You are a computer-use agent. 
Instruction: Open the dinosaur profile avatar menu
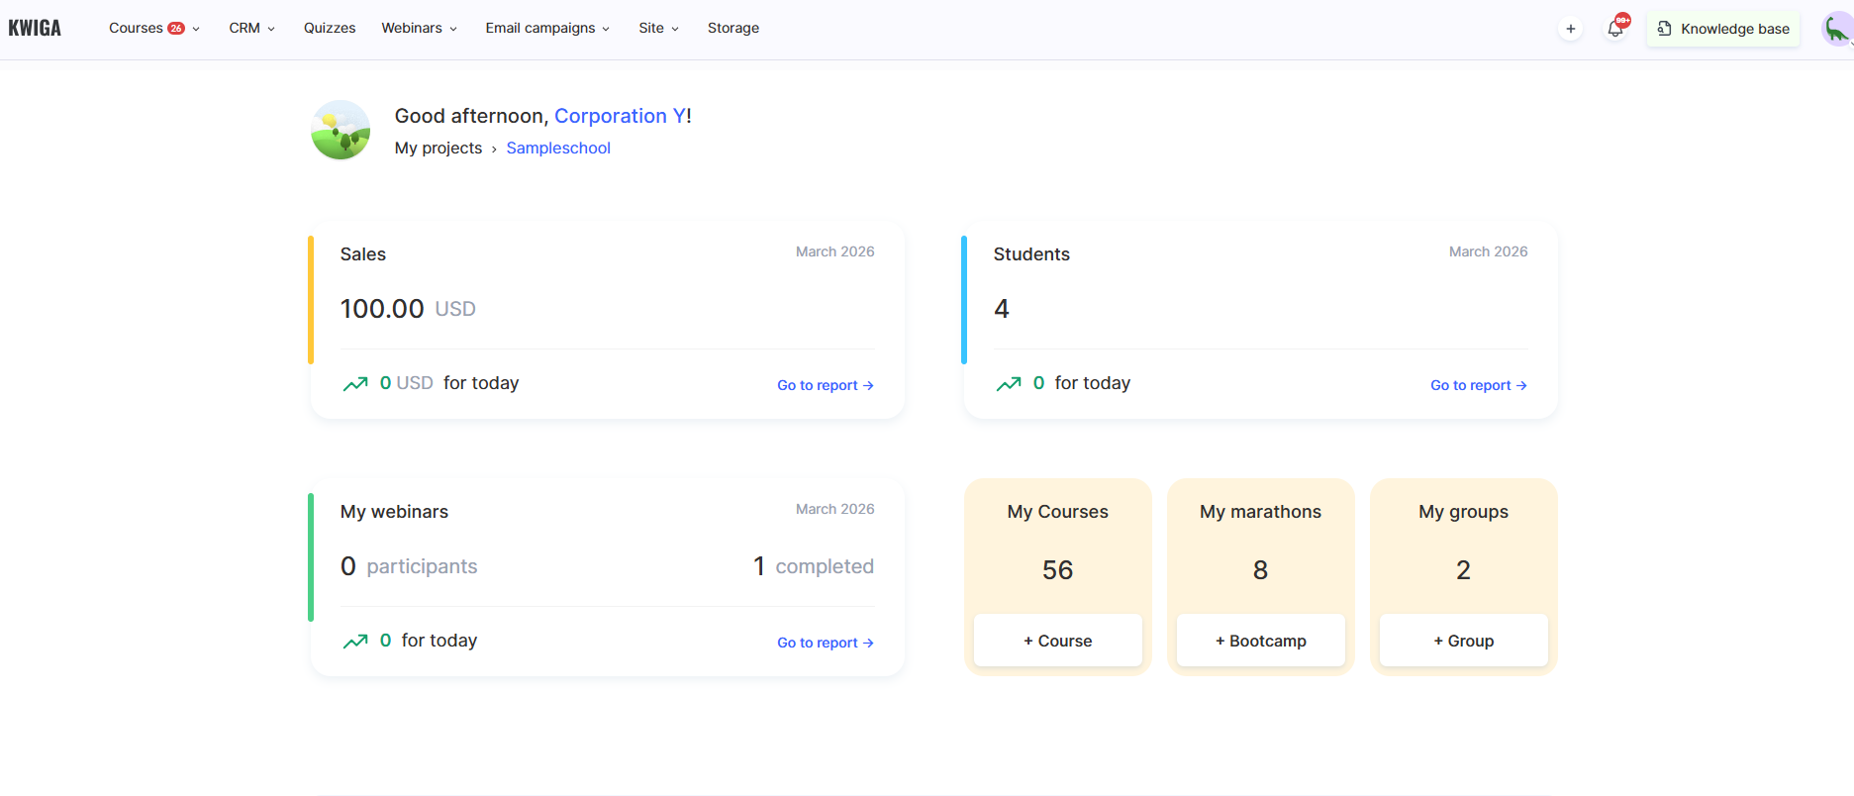coord(1836,29)
